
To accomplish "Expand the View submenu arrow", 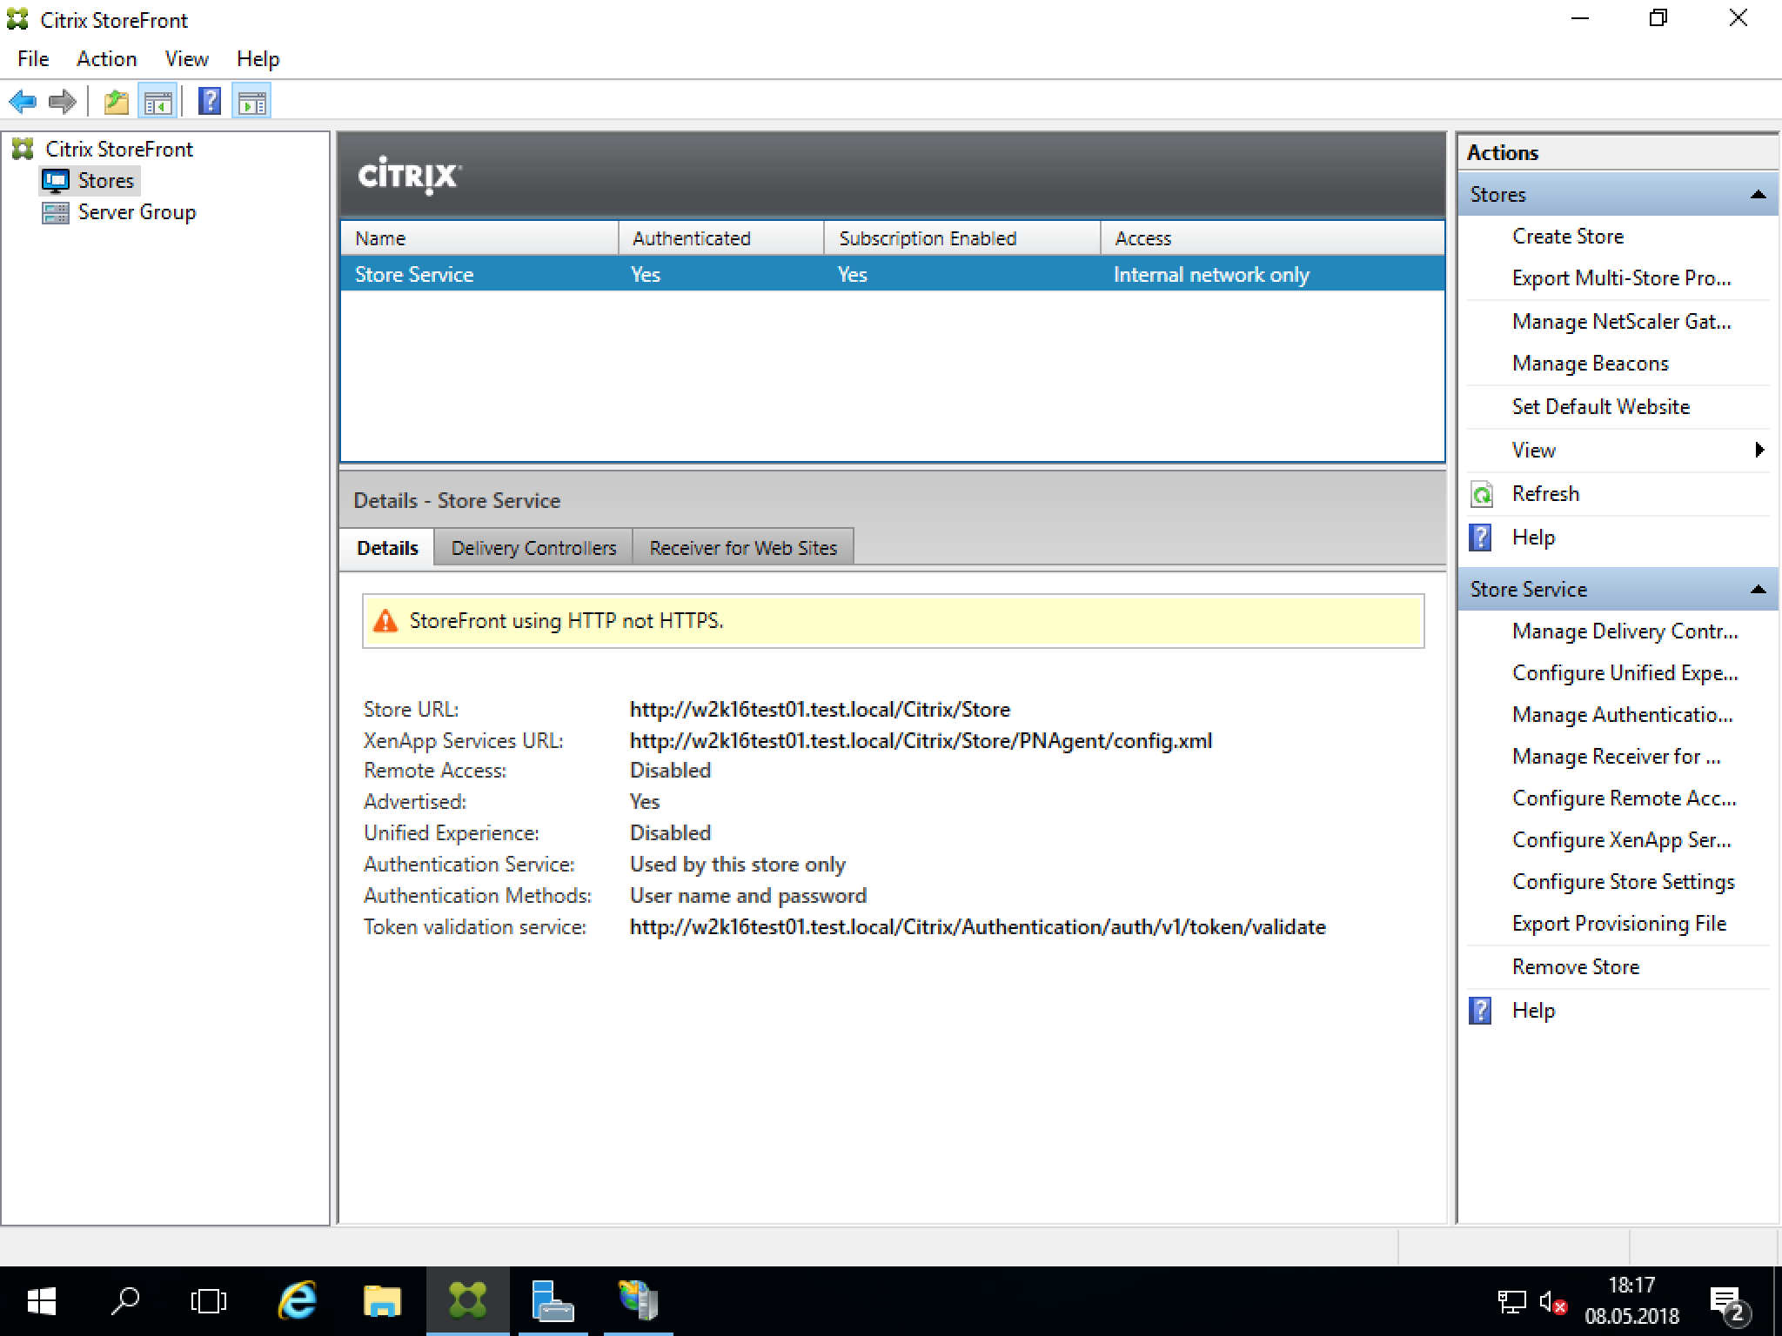I will pyautogui.click(x=1759, y=450).
